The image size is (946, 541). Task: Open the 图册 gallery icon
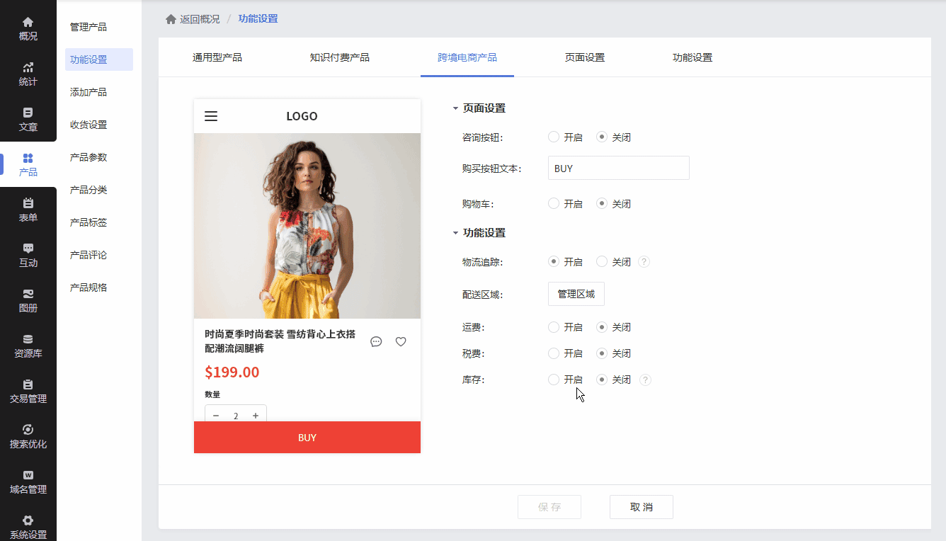click(x=28, y=294)
